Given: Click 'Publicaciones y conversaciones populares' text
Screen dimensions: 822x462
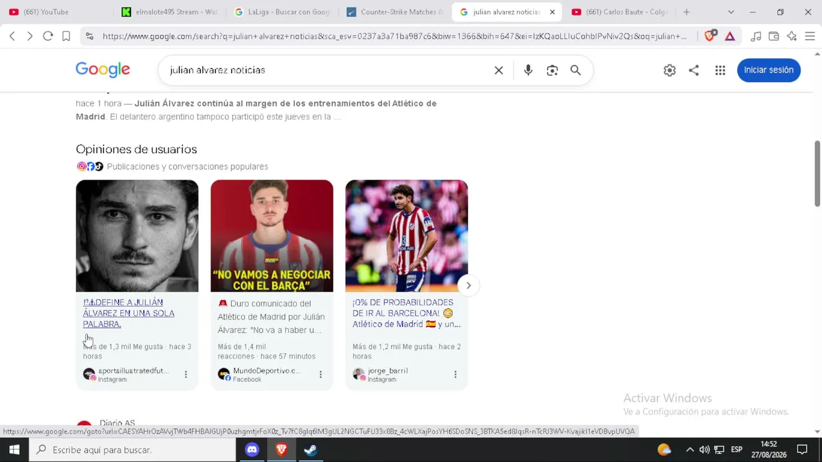Looking at the screenshot, I should [x=188, y=167].
